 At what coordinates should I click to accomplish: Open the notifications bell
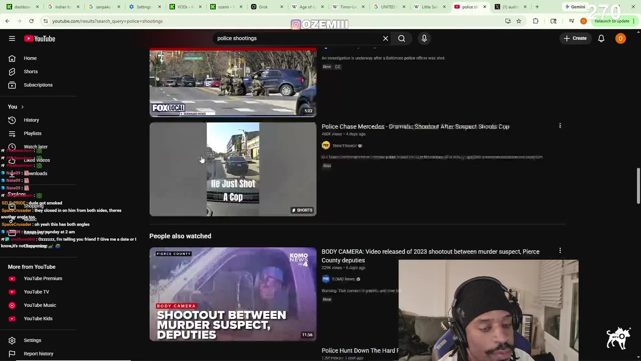click(601, 39)
